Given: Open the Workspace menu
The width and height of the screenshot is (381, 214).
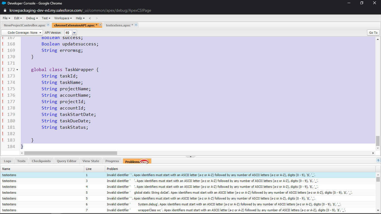Looking at the screenshot, I should [63, 18].
